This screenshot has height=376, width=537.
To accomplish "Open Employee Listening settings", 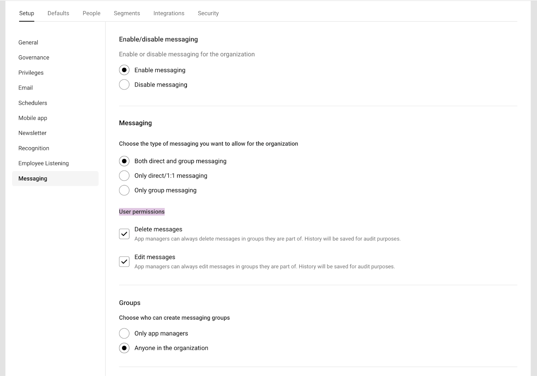I will click(43, 163).
